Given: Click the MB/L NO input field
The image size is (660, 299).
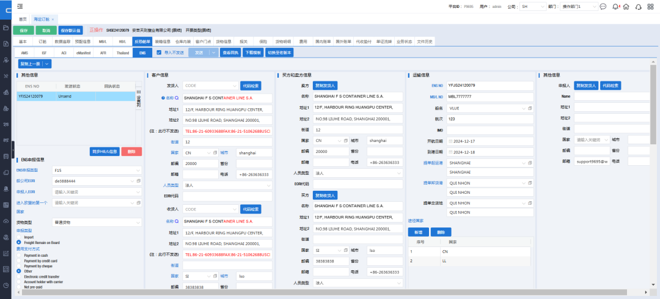Looking at the screenshot, I should pyautogui.click(x=490, y=97).
